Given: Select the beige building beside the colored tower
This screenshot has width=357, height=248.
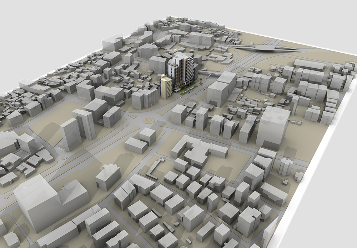Looking at the screenshot, I should coord(166,87).
